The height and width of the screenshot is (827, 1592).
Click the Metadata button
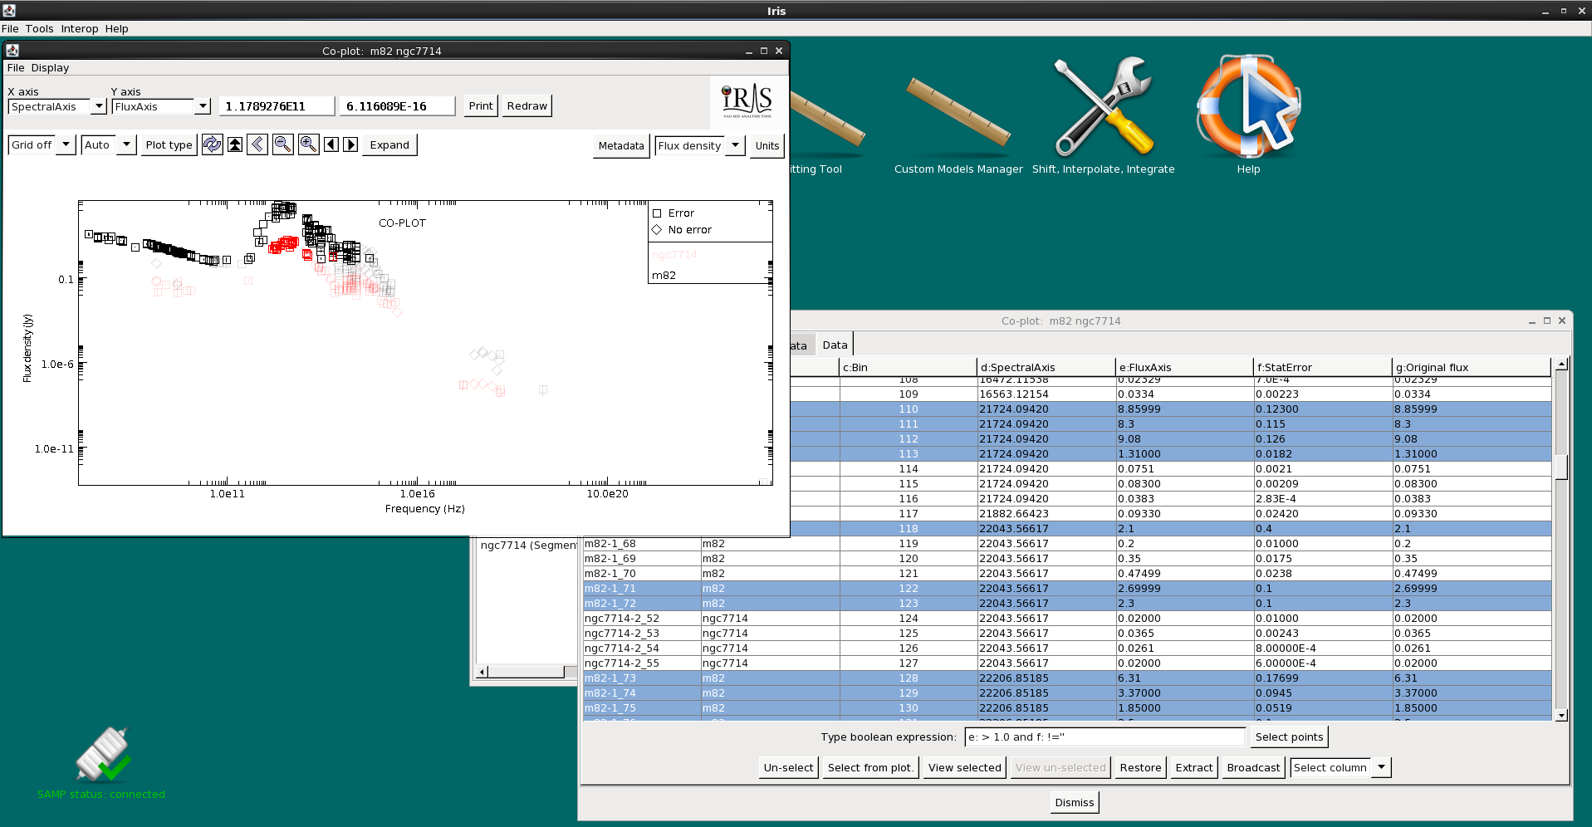(621, 145)
